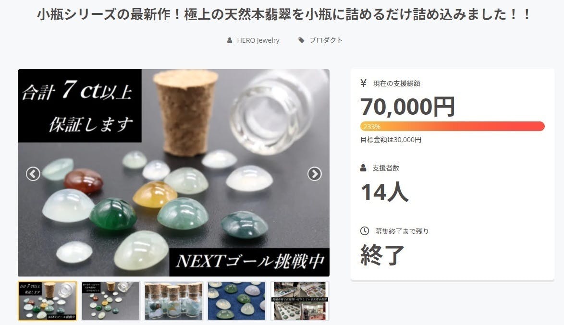Select the thumbnail showing corked bottles row
Screen dimensions: 564x325
(x=173, y=301)
